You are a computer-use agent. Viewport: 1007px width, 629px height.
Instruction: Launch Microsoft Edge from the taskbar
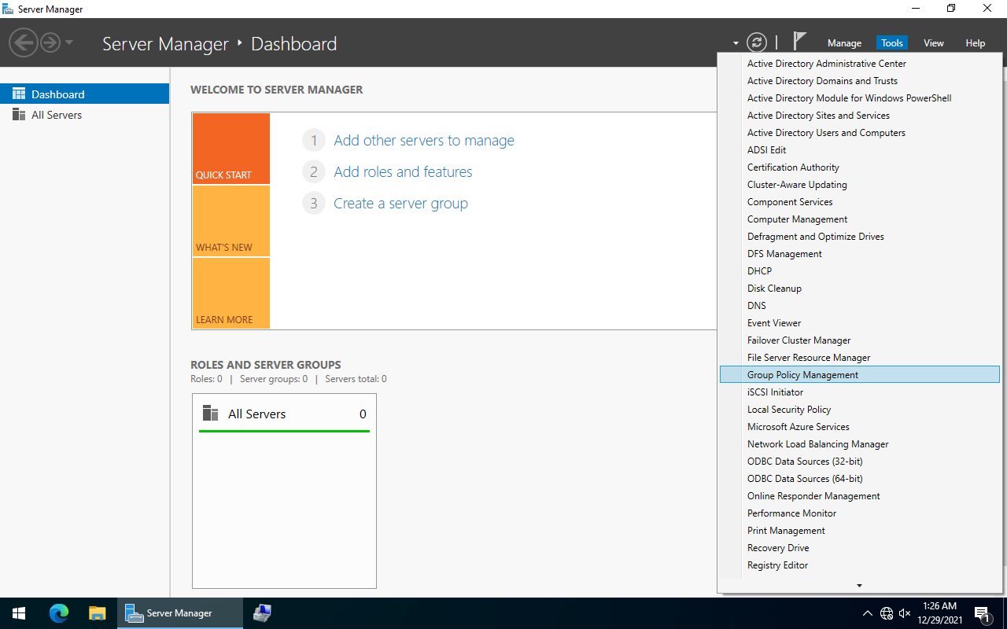(58, 612)
